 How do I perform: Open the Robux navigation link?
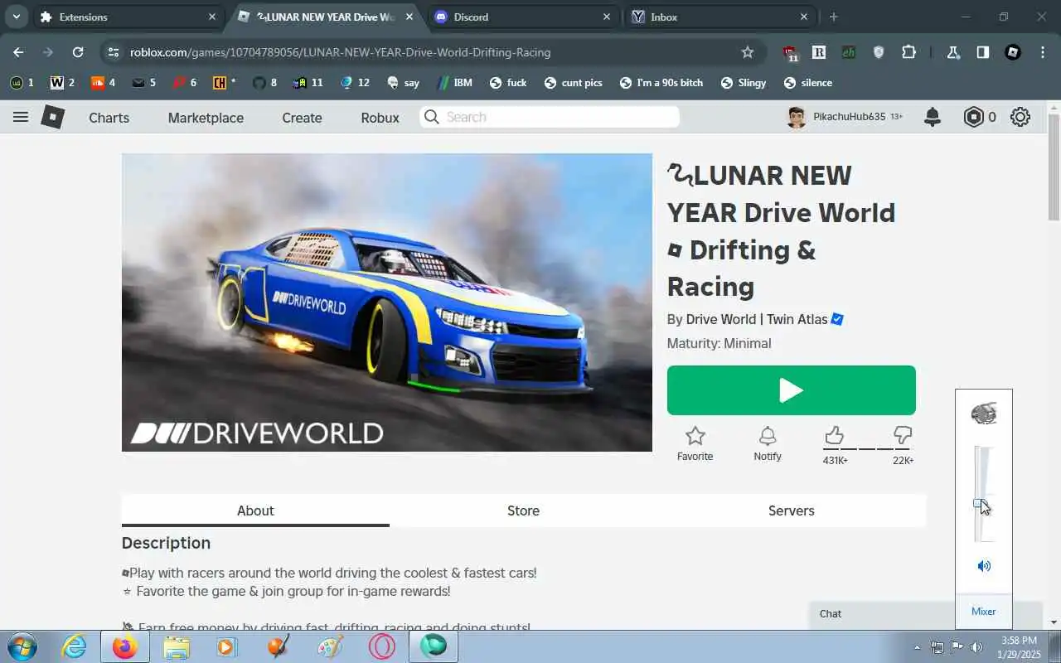(x=380, y=118)
